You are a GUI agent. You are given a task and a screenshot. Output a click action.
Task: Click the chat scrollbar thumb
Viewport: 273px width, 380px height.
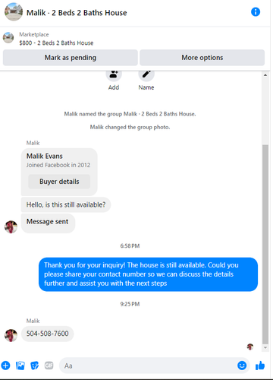point(265,245)
